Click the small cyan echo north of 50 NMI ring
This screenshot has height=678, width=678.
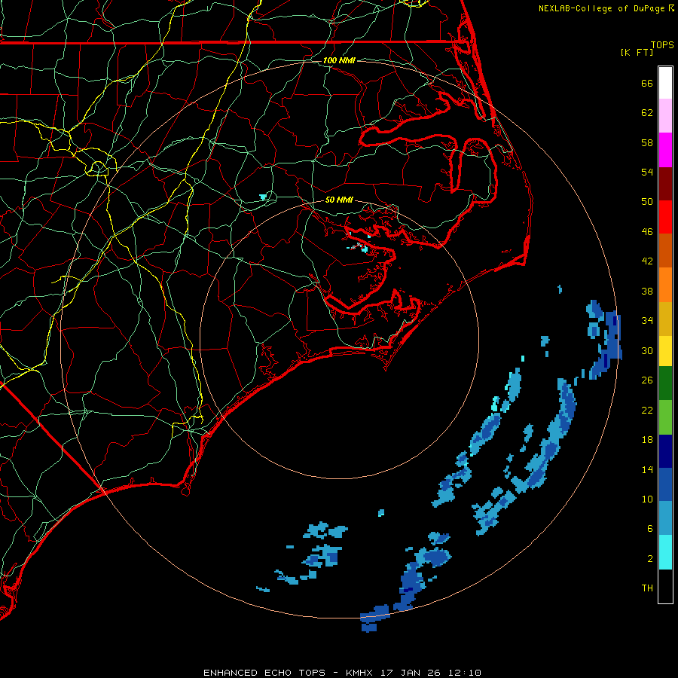click(x=263, y=197)
